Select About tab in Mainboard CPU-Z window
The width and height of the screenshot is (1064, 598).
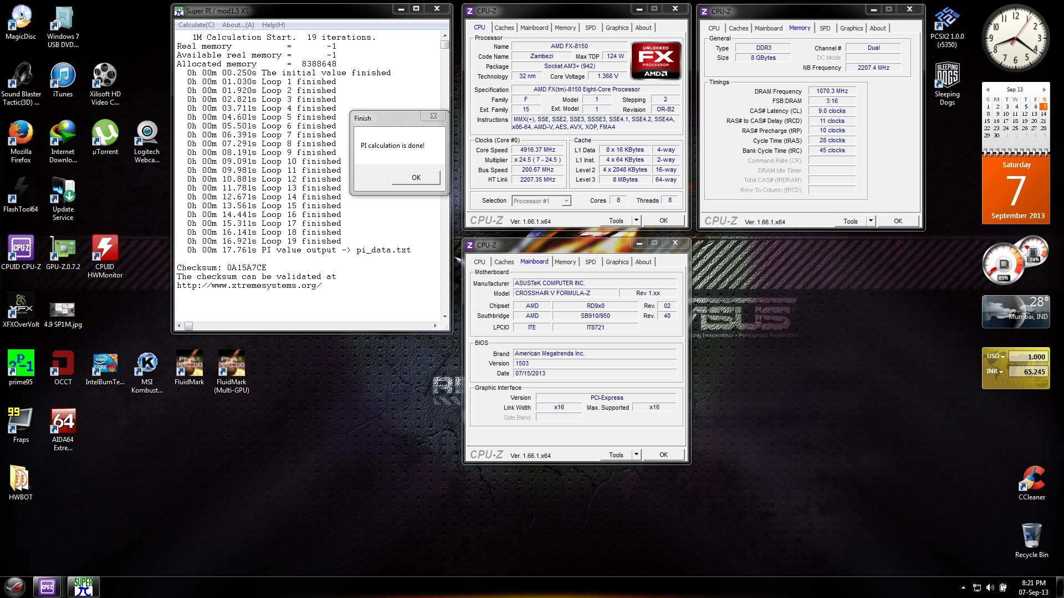pos(643,262)
